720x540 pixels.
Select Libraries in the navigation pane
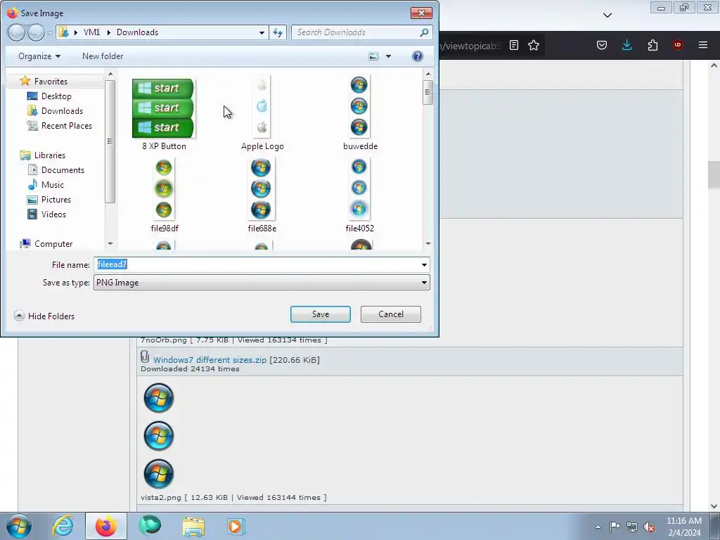[x=50, y=155]
